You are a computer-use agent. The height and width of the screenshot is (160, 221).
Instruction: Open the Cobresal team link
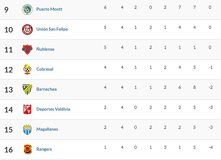pos(45,69)
